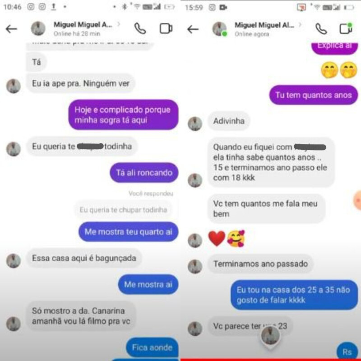The image size is (361, 361).
Task: Tap floating avatar chat head near bottom
Action: [270, 336]
